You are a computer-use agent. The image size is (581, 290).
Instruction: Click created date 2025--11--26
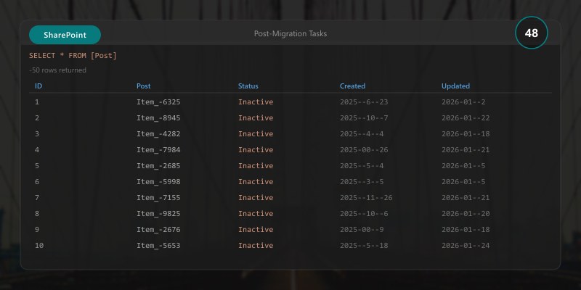pos(366,197)
